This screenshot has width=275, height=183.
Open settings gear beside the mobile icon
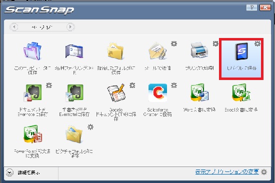point(257,43)
